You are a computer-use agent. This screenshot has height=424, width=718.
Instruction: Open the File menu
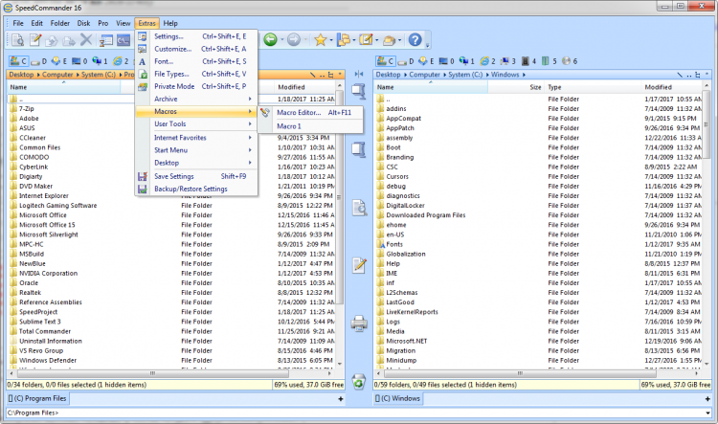point(18,23)
